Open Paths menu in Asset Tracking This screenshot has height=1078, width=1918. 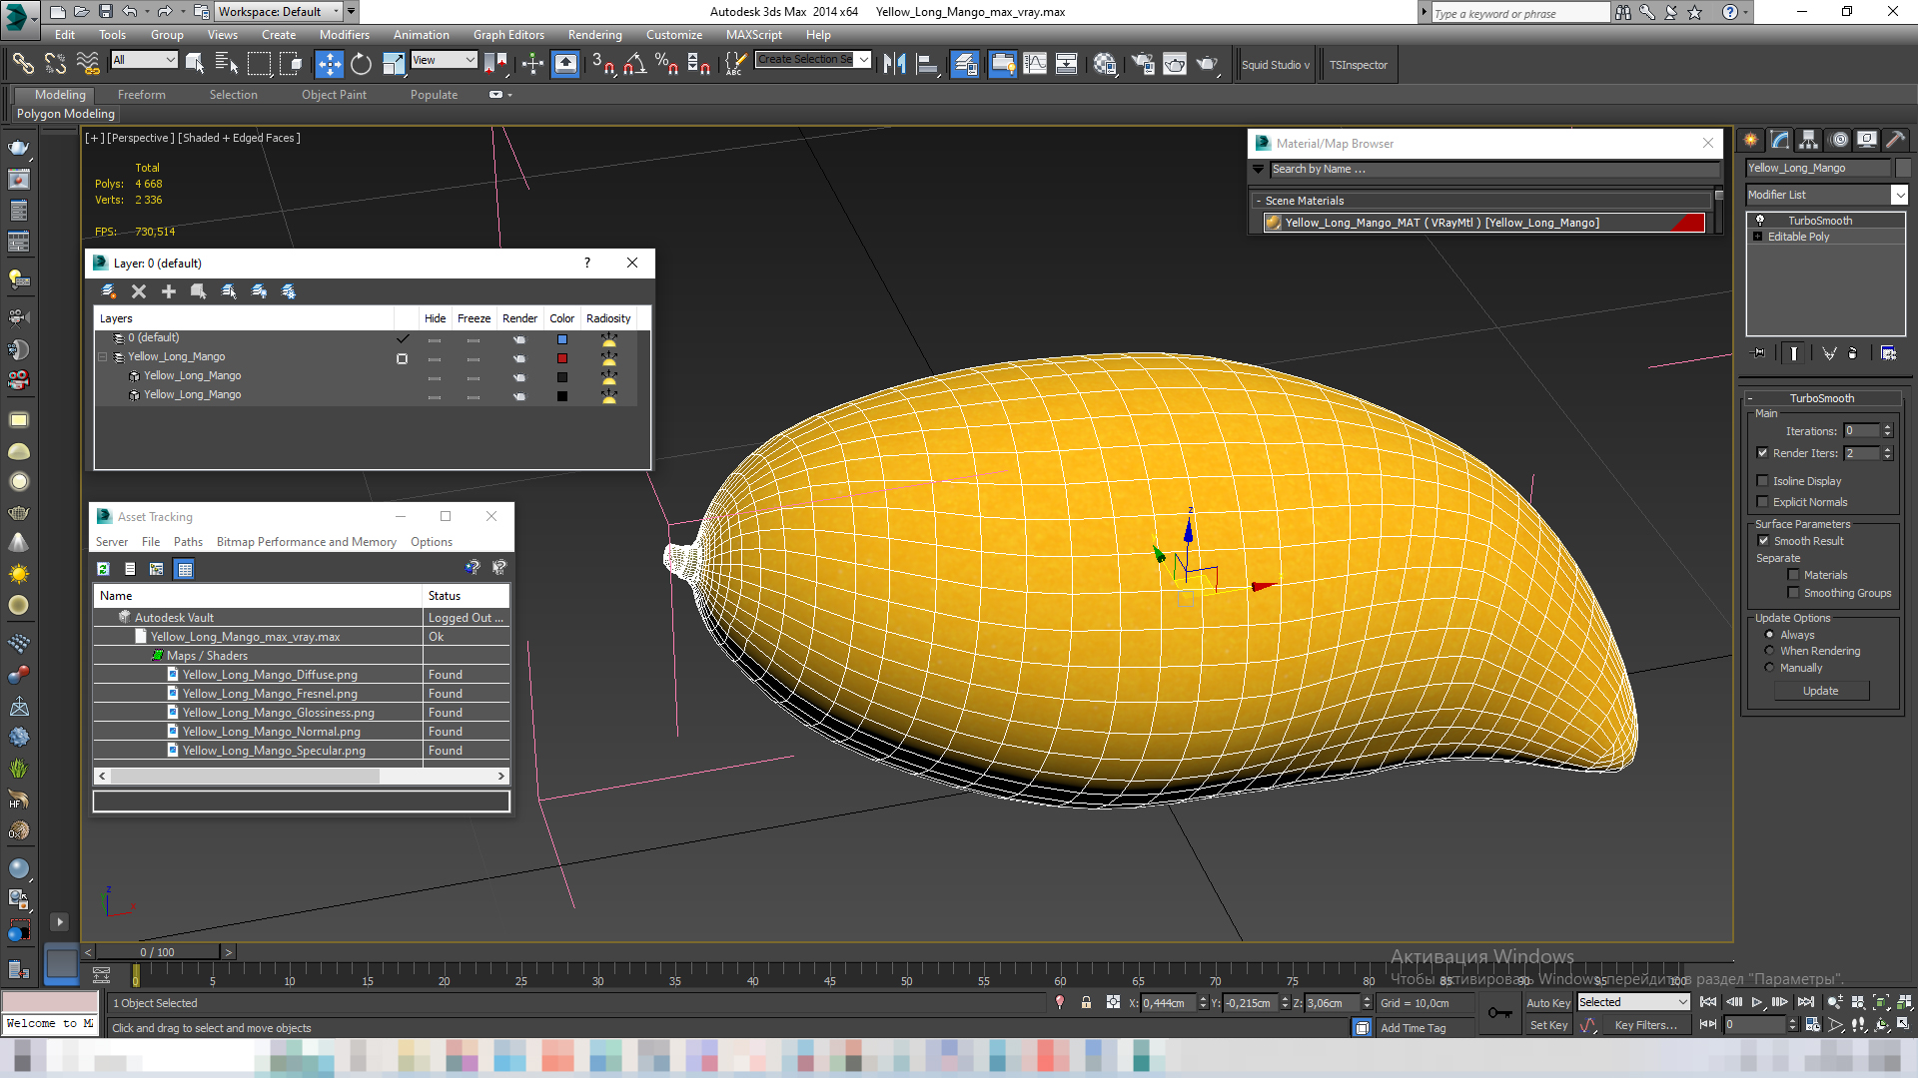(x=188, y=542)
